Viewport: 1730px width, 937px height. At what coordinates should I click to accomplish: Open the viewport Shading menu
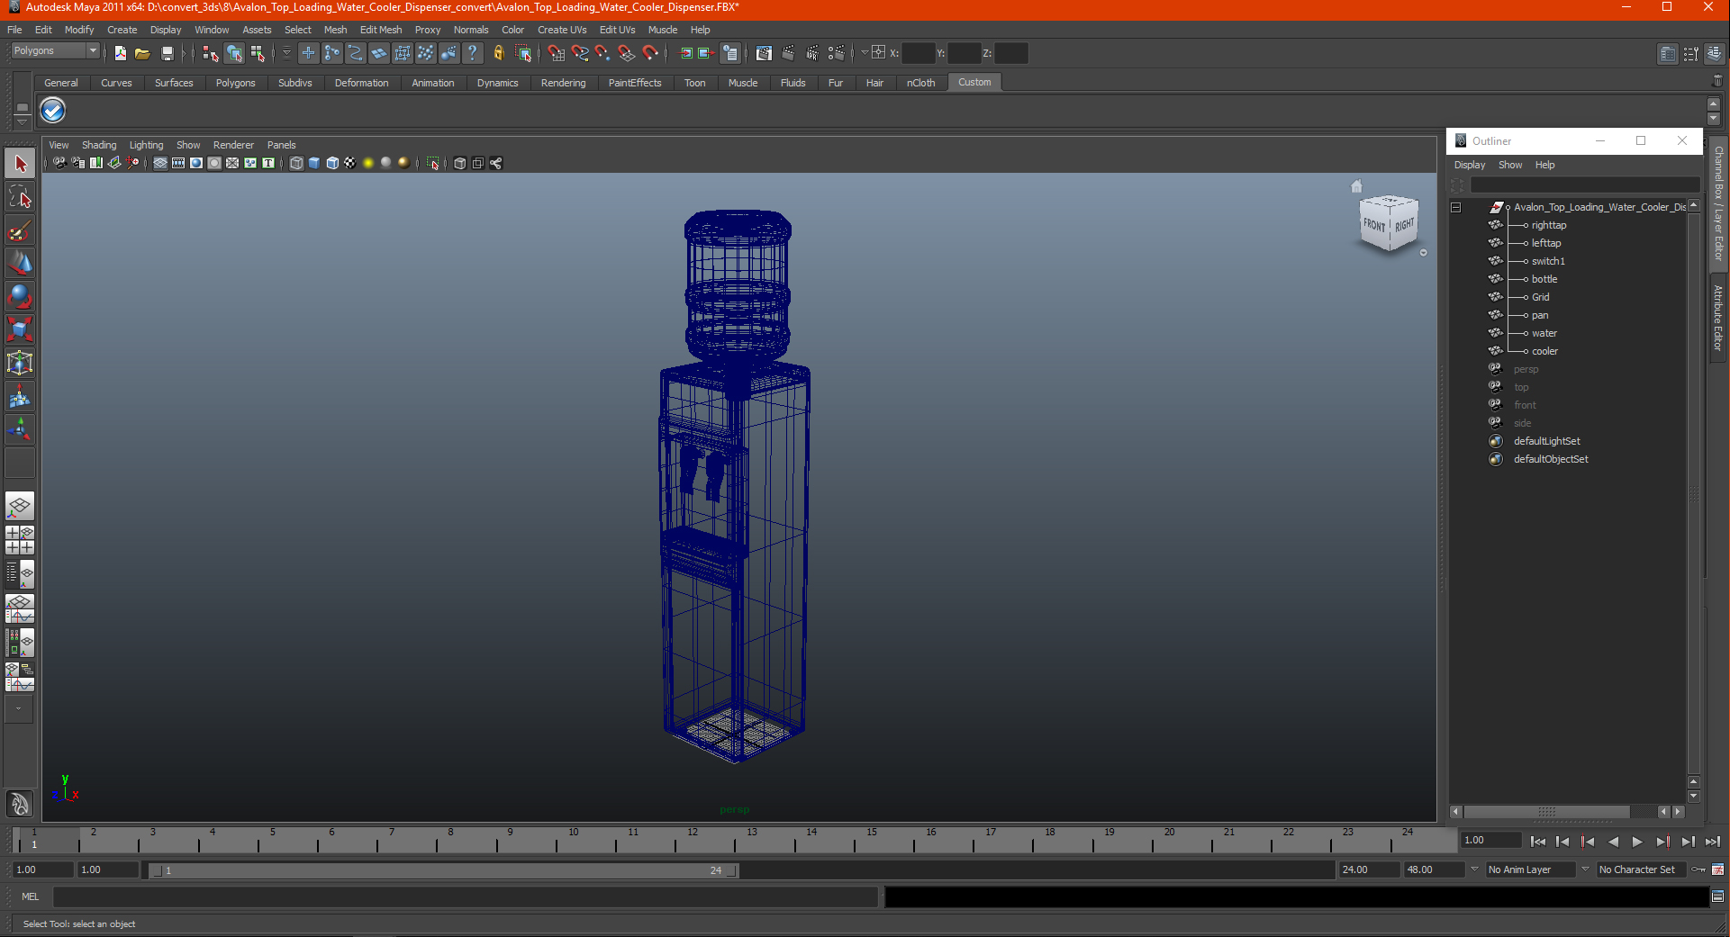pos(99,145)
